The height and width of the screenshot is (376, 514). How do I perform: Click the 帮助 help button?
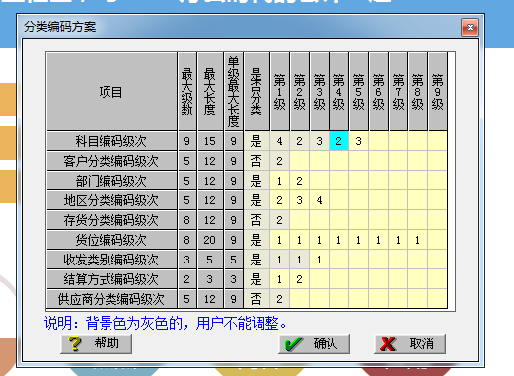point(97,343)
